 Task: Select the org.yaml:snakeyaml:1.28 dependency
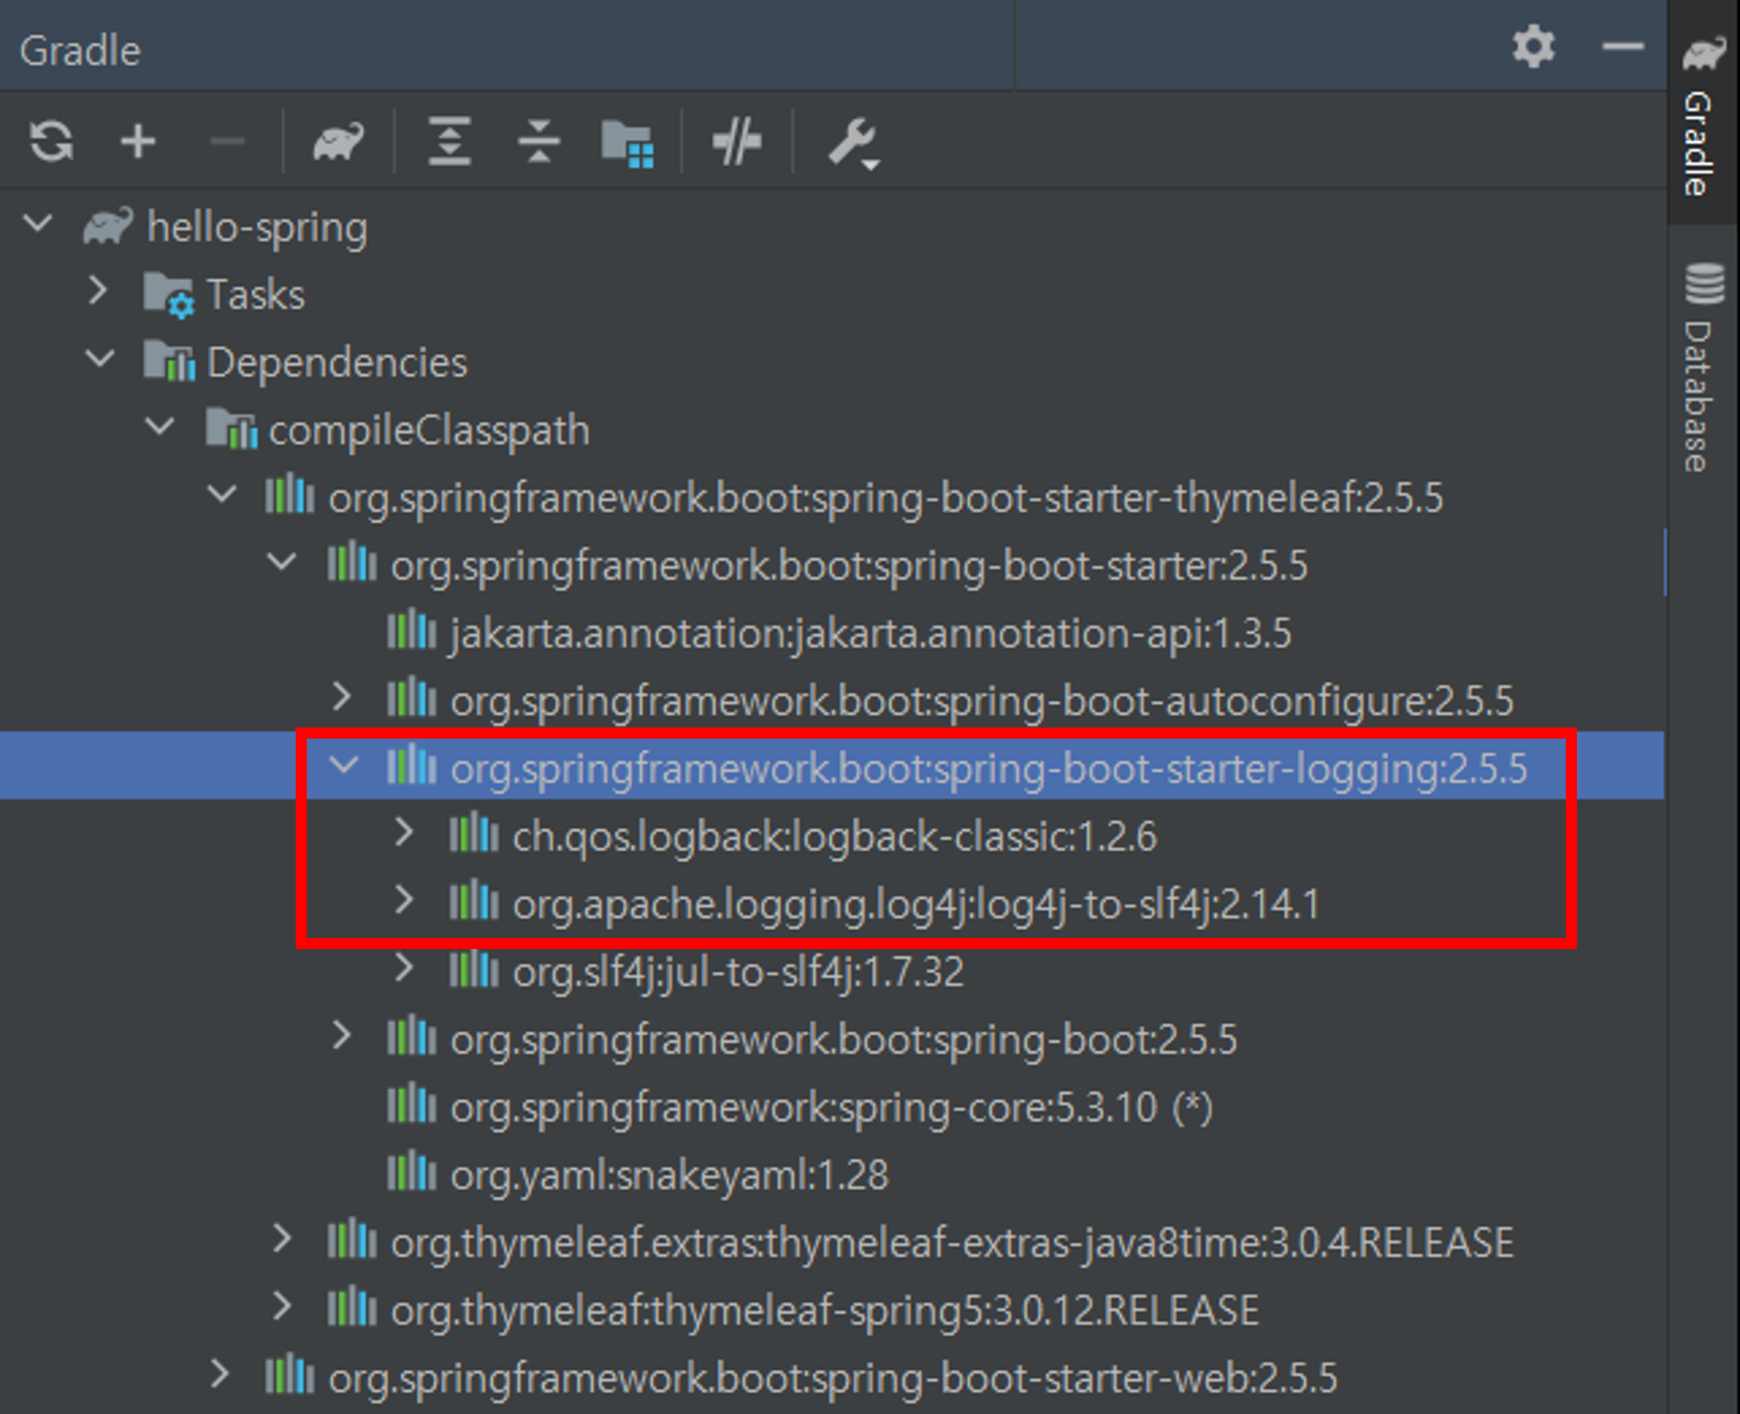click(668, 1174)
